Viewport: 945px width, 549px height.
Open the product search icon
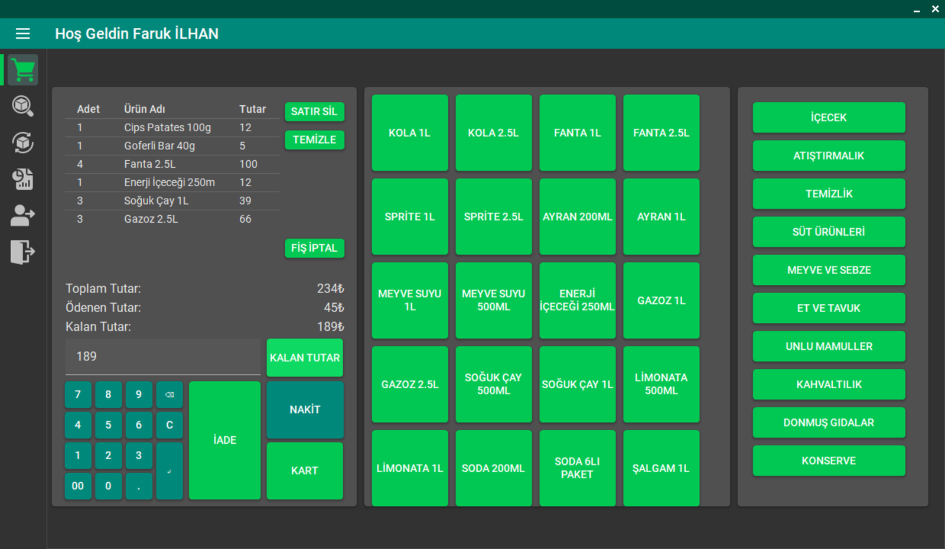(x=23, y=106)
